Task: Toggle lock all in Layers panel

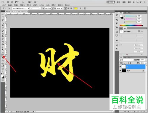Action: coord(131,63)
